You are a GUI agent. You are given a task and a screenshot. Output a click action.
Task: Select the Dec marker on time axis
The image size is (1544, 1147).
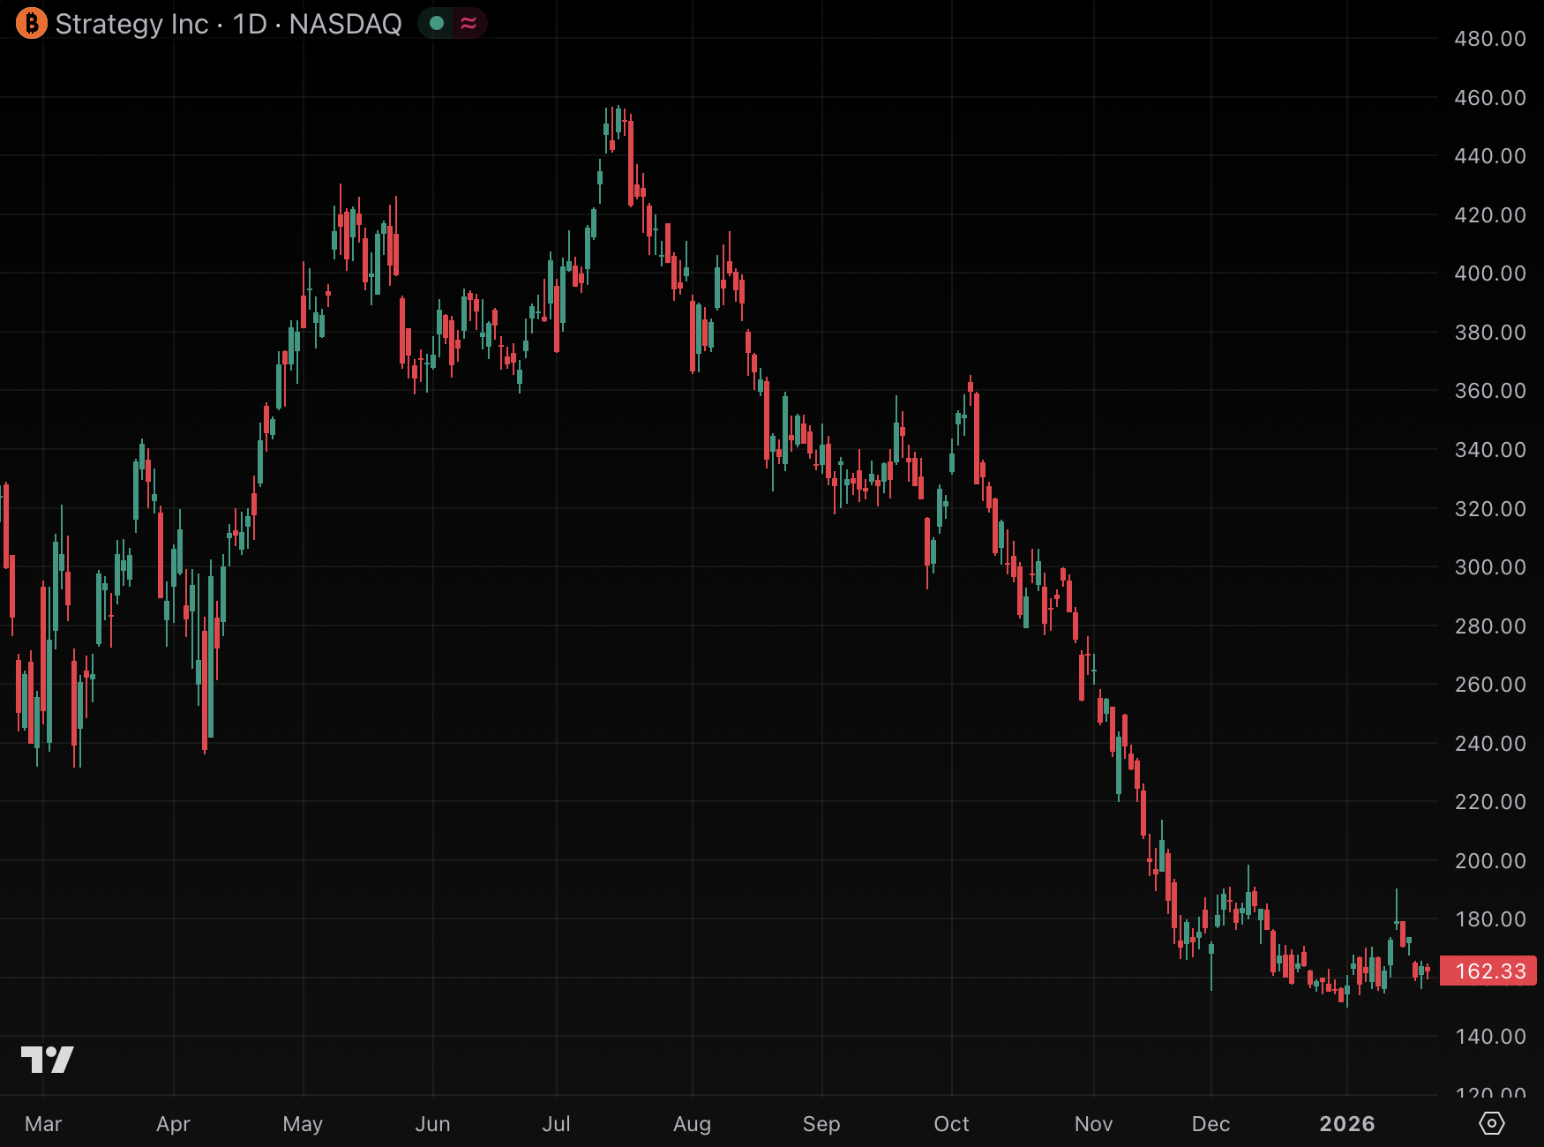[1210, 1124]
